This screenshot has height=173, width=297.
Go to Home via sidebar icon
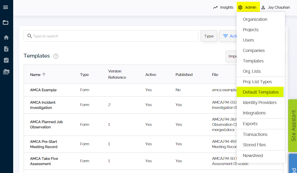click(x=6, y=37)
